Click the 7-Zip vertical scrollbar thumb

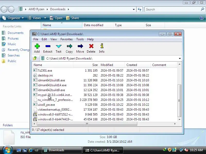click(x=179, y=101)
